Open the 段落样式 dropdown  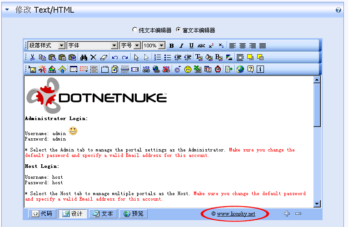click(47, 45)
